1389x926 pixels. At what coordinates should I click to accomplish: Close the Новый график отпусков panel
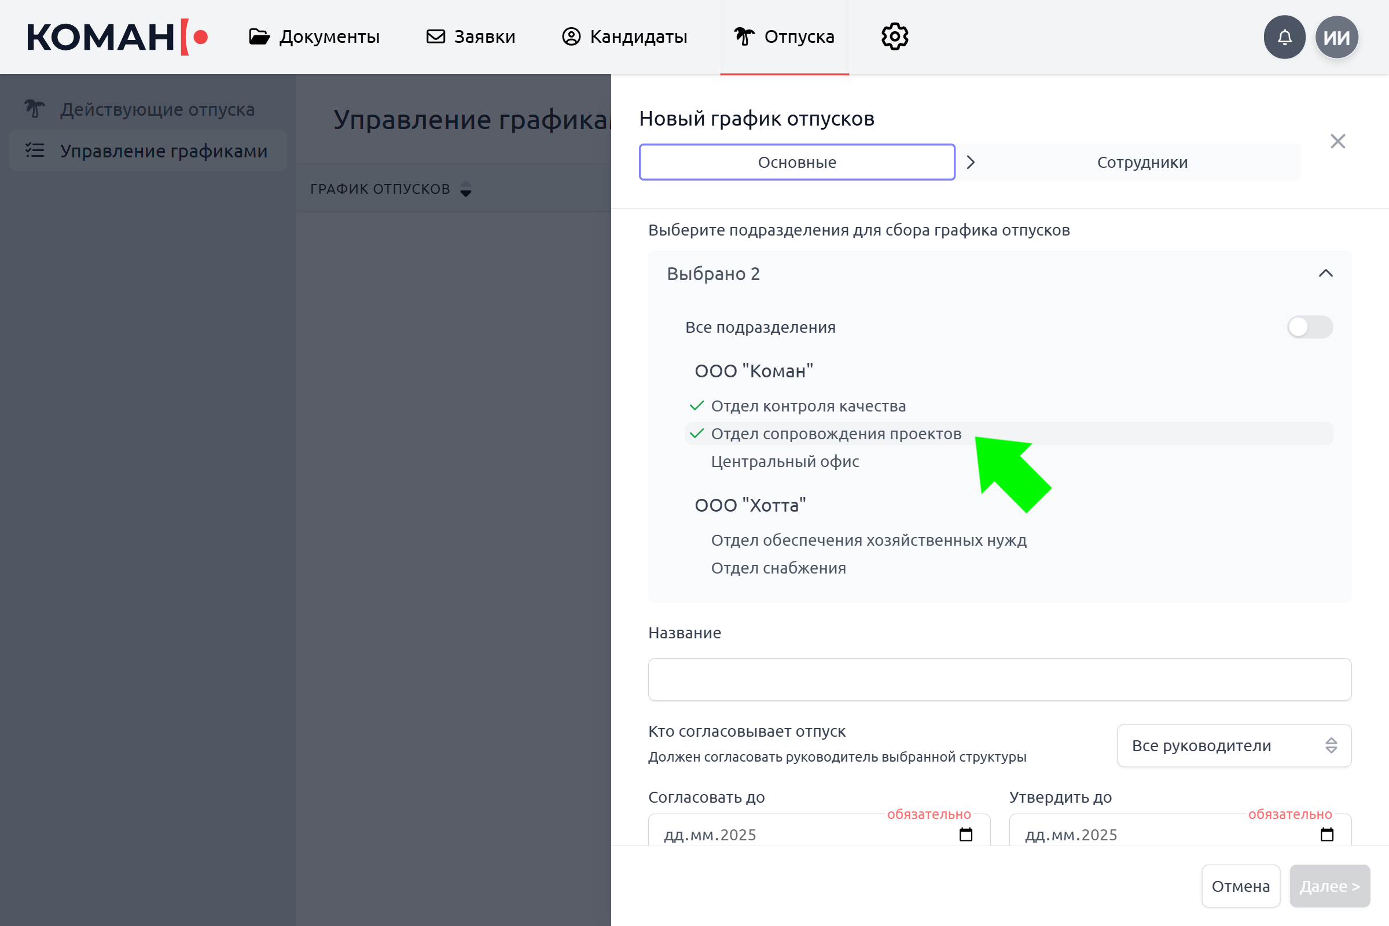pyautogui.click(x=1337, y=141)
